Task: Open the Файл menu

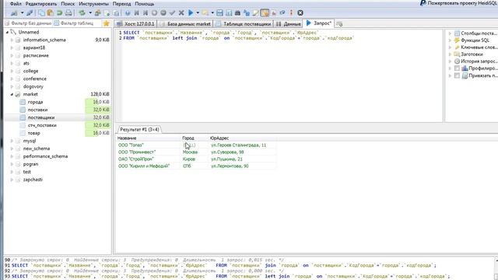Action: [x=16, y=4]
